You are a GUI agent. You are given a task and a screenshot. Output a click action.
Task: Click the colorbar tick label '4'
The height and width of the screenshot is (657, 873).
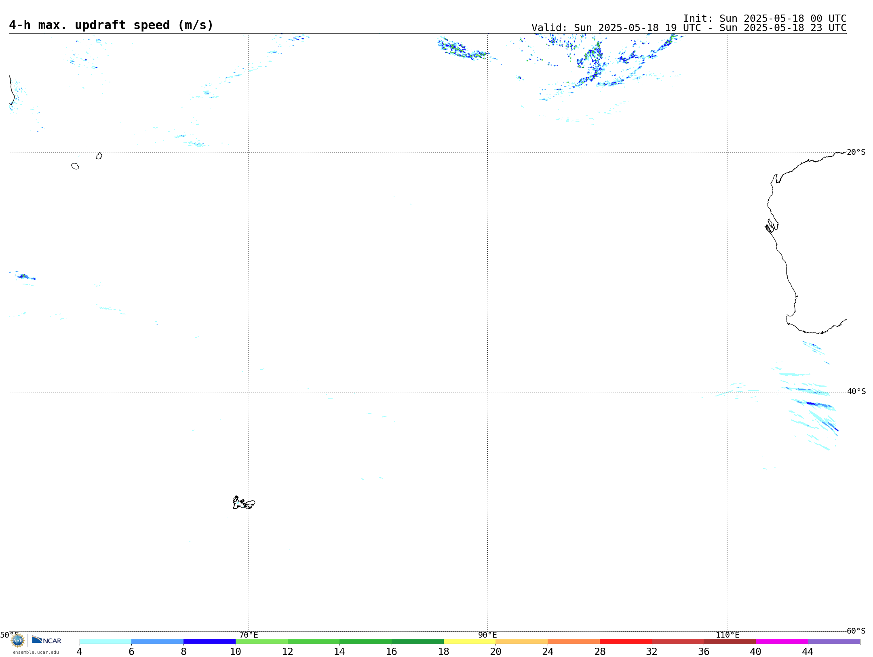pyautogui.click(x=80, y=652)
